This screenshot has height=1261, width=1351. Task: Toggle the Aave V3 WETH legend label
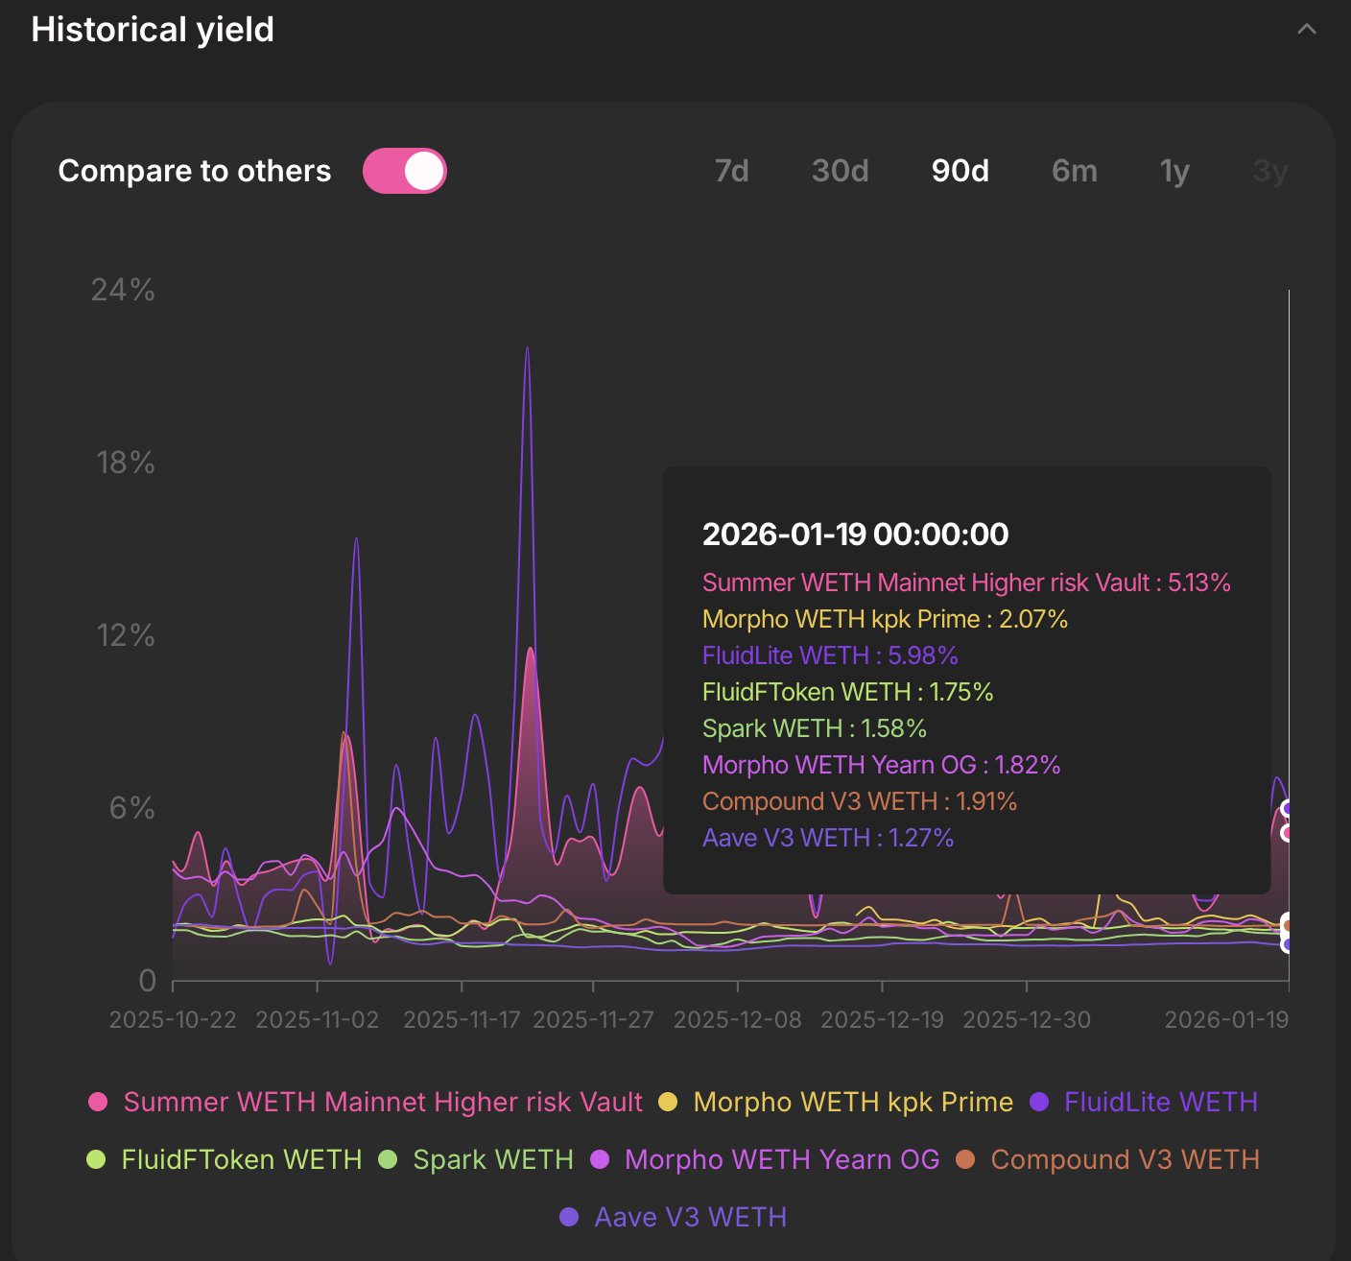tap(690, 1217)
